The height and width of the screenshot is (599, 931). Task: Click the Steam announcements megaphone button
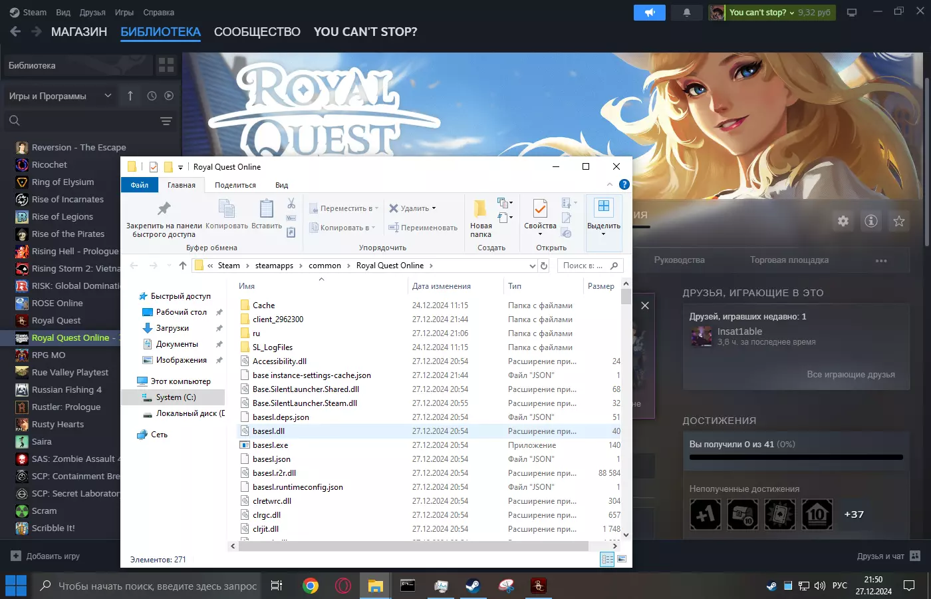[649, 13]
